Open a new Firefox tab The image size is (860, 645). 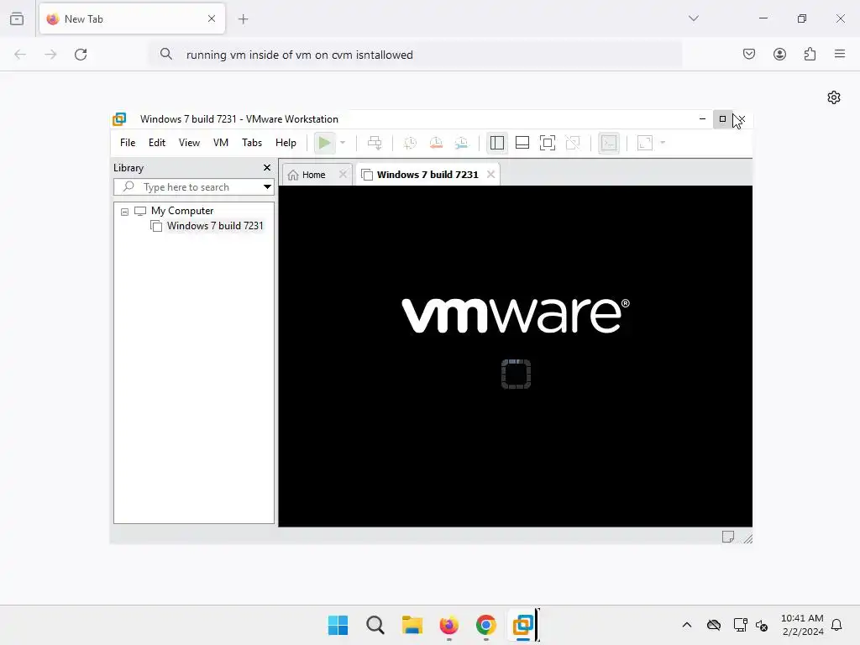click(243, 19)
